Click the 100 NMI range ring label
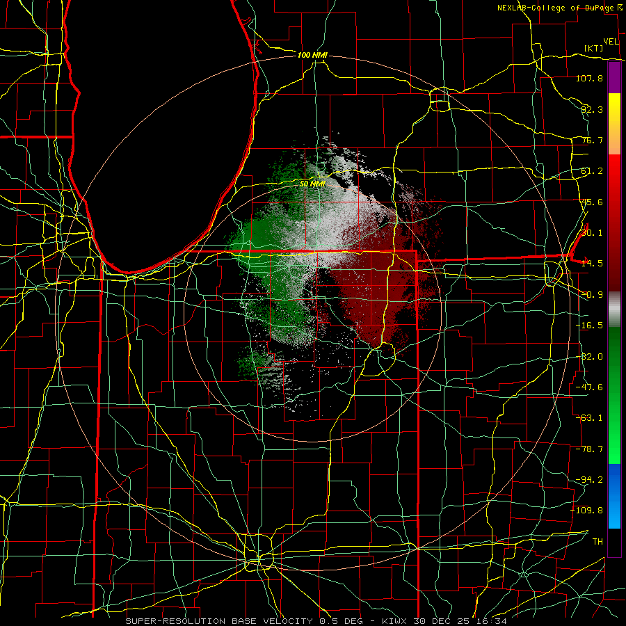The image size is (626, 626). point(312,55)
